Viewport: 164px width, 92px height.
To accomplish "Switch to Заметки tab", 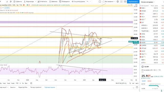I will click(13, 87).
